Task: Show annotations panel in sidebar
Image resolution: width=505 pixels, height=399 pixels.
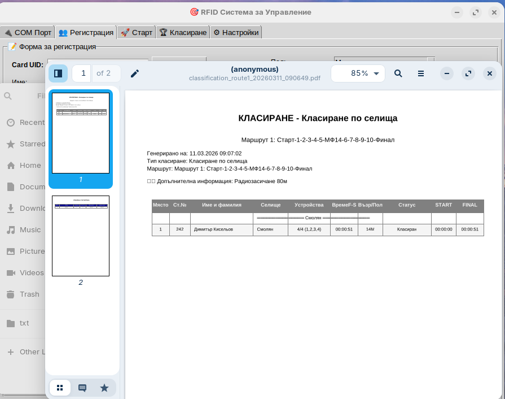Action: (82, 388)
